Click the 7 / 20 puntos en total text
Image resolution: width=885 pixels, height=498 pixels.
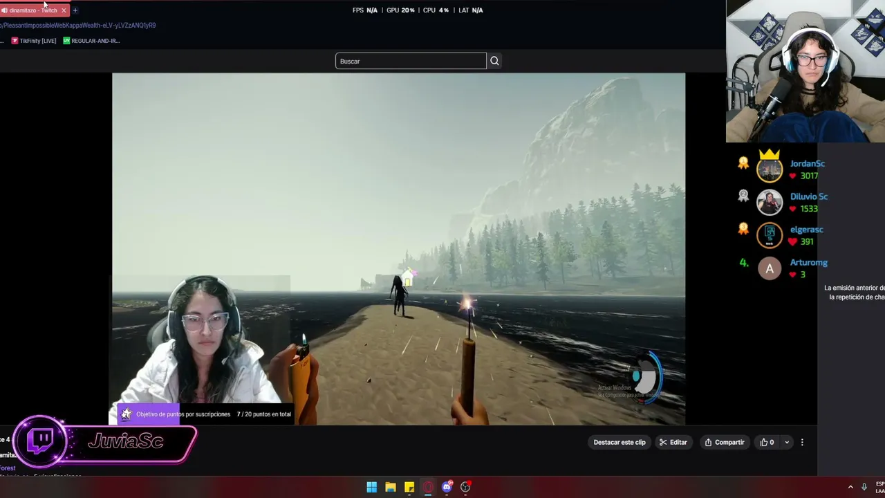(x=264, y=414)
